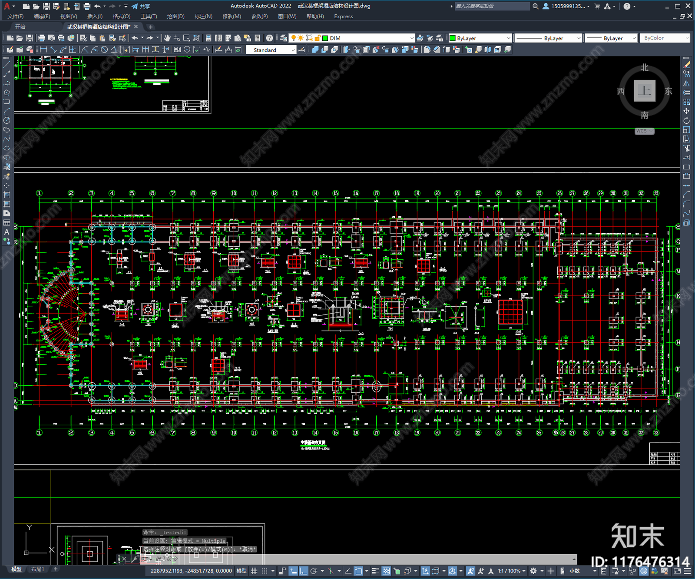The height and width of the screenshot is (579, 695).
Task: Expand the DIM layer dropdown
Action: 412,38
